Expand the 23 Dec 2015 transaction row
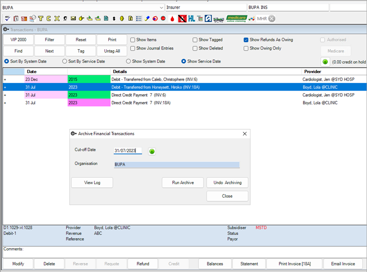The width and height of the screenshot is (367, 272). 6,80
